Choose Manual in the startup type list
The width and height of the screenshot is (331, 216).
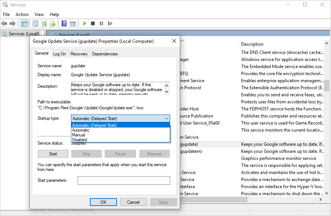pyautogui.click(x=78, y=135)
